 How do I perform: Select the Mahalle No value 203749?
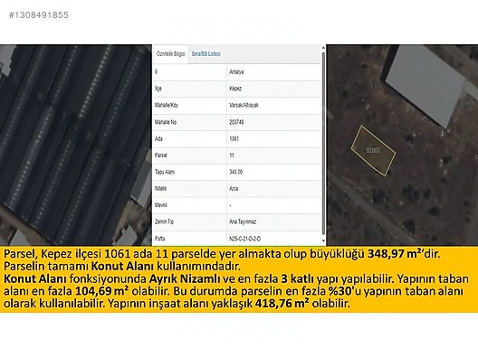(x=236, y=122)
